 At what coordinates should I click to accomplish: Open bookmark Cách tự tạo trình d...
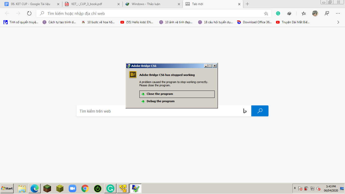[59, 22]
